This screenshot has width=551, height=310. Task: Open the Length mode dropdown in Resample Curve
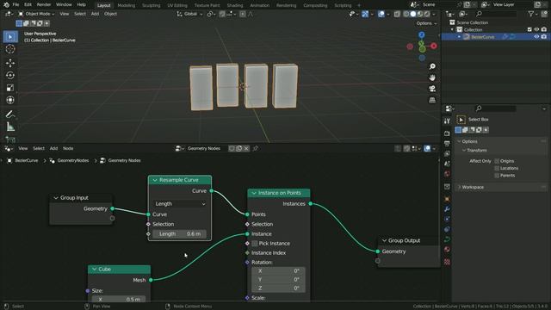tap(180, 204)
